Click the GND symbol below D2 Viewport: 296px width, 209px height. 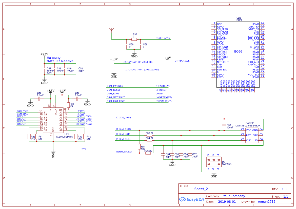click(214, 175)
